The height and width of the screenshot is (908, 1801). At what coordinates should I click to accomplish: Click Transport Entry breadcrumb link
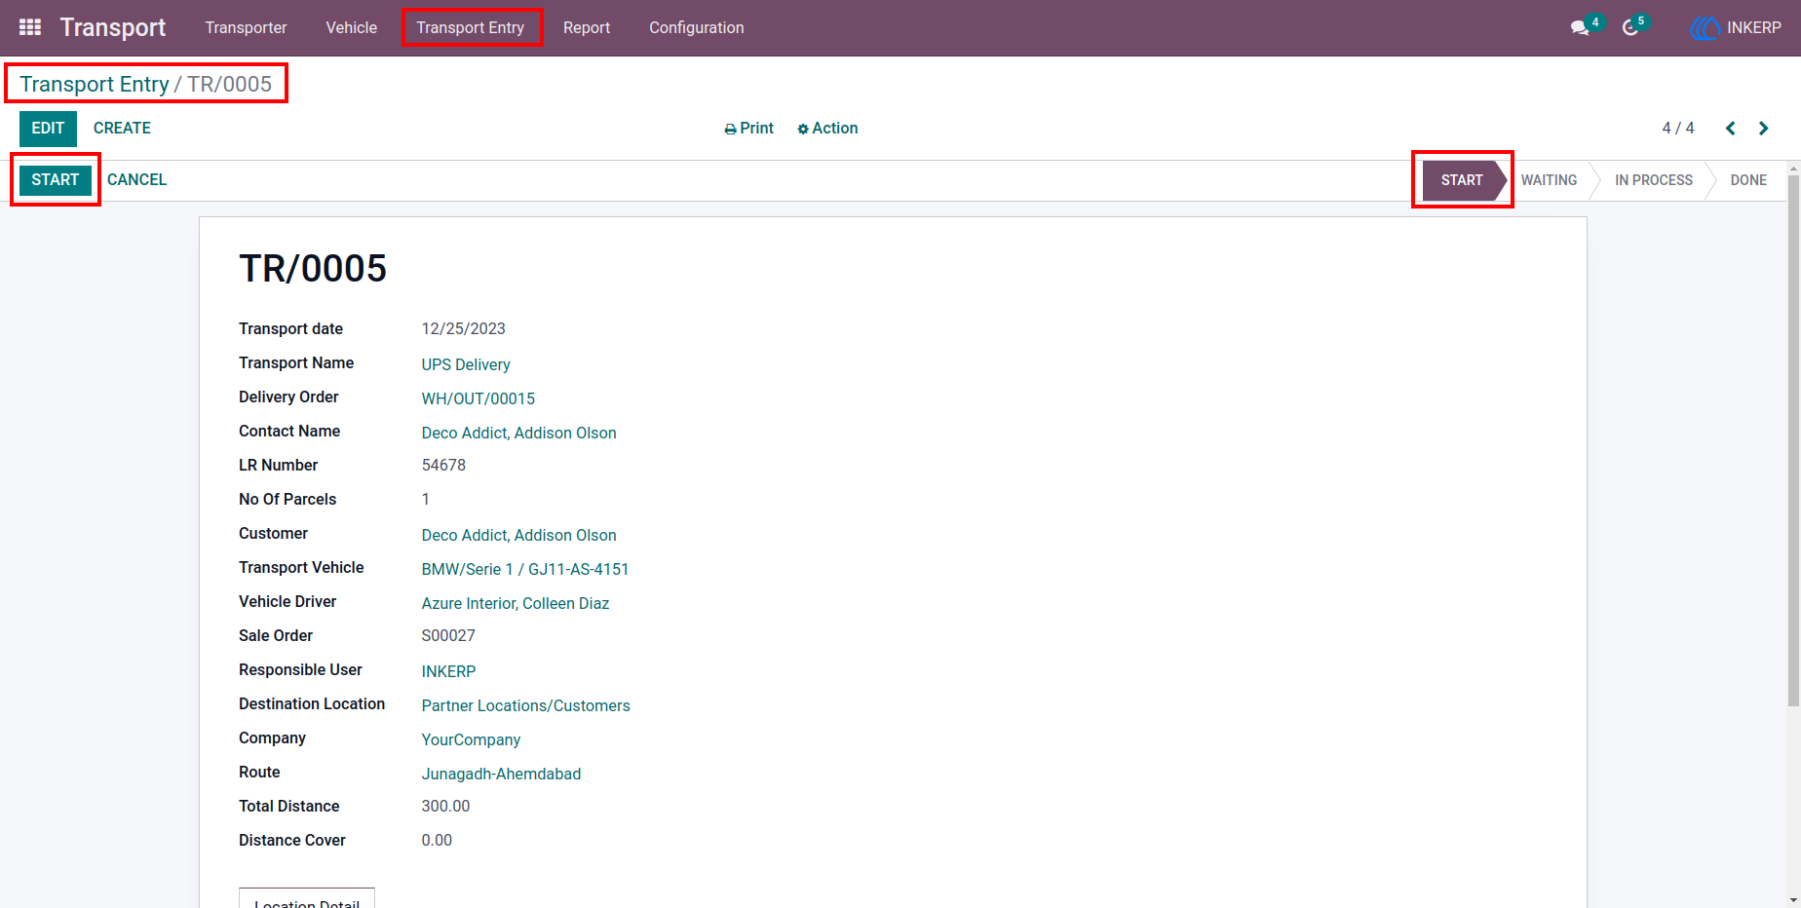click(x=95, y=84)
